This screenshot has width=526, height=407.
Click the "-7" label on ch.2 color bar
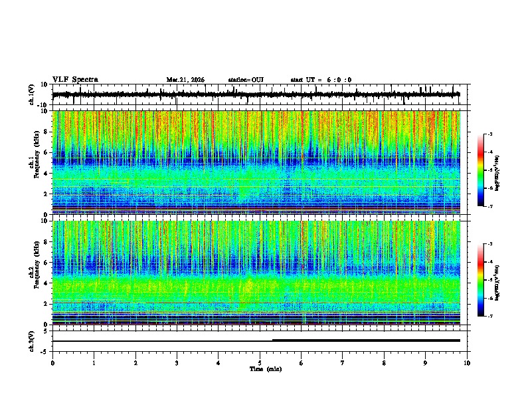pos(489,316)
